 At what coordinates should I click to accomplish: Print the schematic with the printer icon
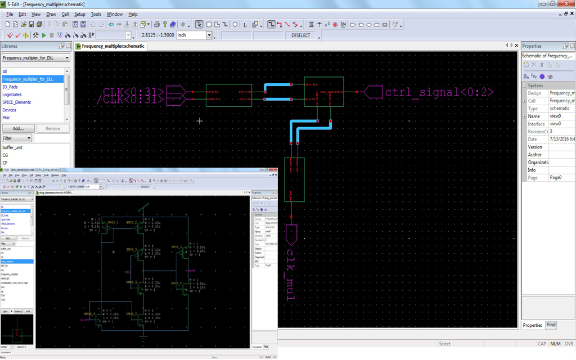[157, 25]
